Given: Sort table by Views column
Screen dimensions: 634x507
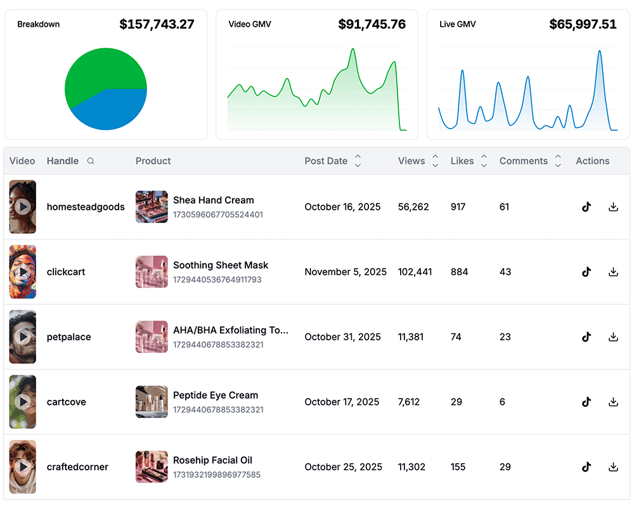Looking at the screenshot, I should (435, 161).
